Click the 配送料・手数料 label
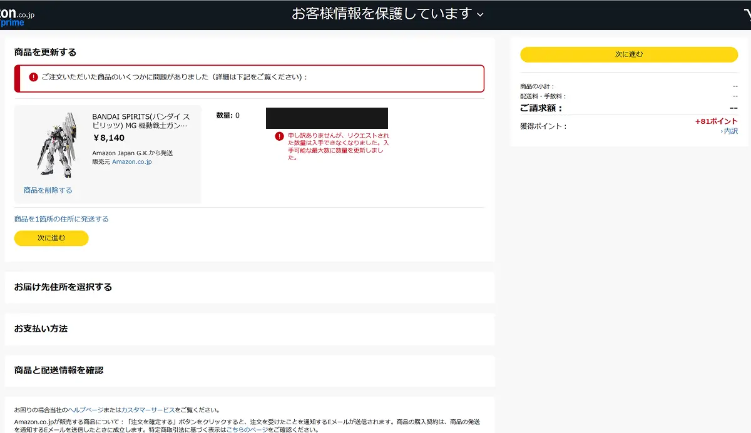This screenshot has height=433, width=751. coord(543,96)
